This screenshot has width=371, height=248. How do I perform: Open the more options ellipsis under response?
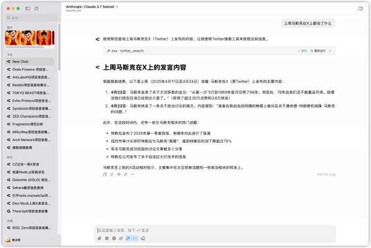pos(132,174)
